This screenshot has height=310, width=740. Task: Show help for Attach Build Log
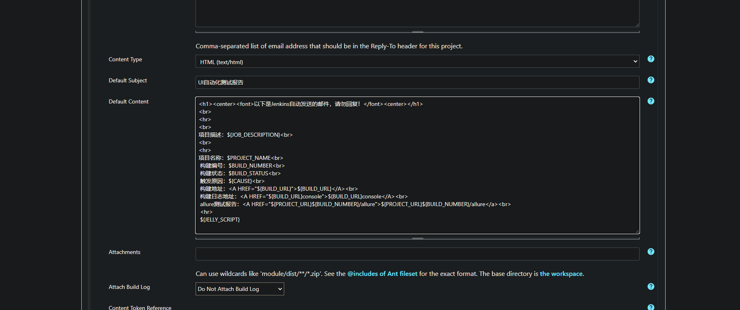pyautogui.click(x=651, y=286)
